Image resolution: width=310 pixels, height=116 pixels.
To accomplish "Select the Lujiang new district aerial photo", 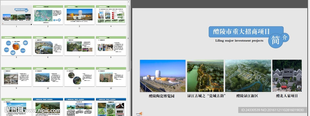I will (248, 76).
